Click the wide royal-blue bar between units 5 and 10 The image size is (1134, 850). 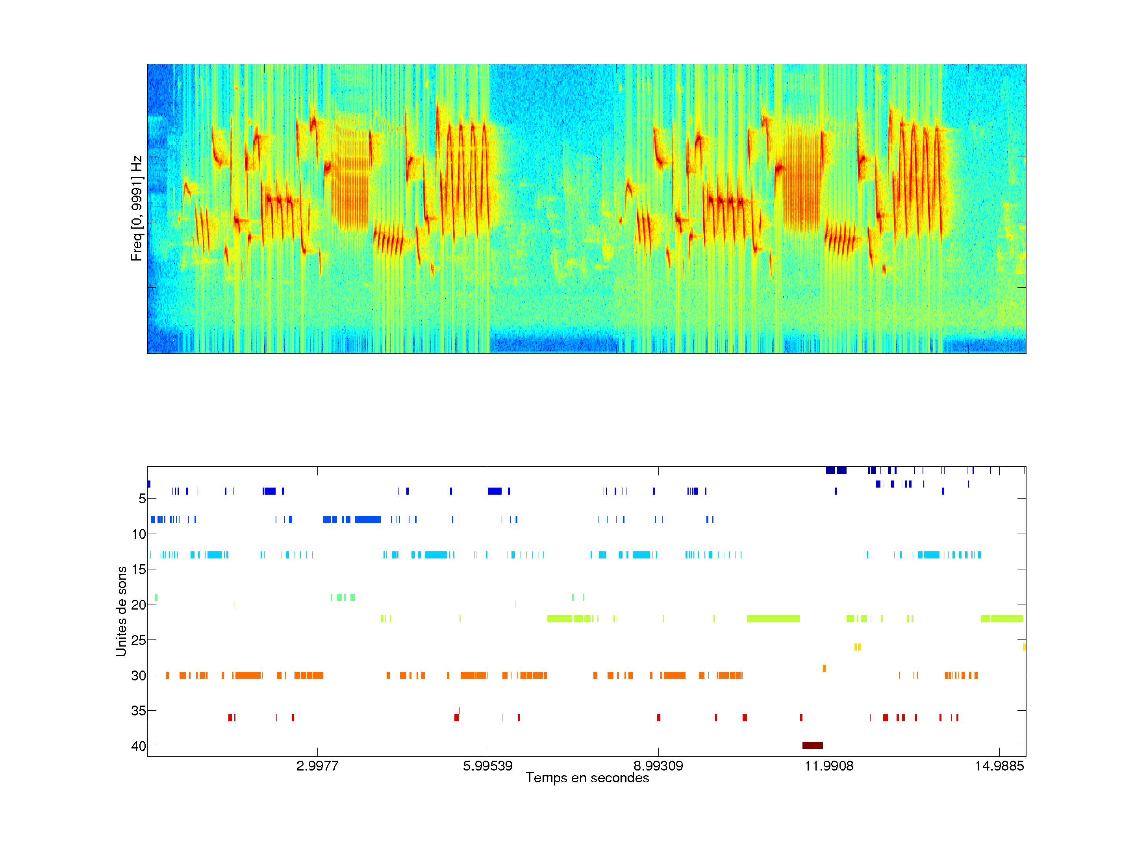(368, 519)
